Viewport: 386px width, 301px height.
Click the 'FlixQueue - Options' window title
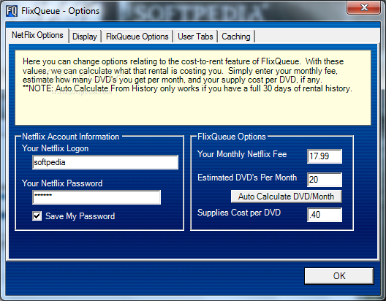click(x=60, y=11)
